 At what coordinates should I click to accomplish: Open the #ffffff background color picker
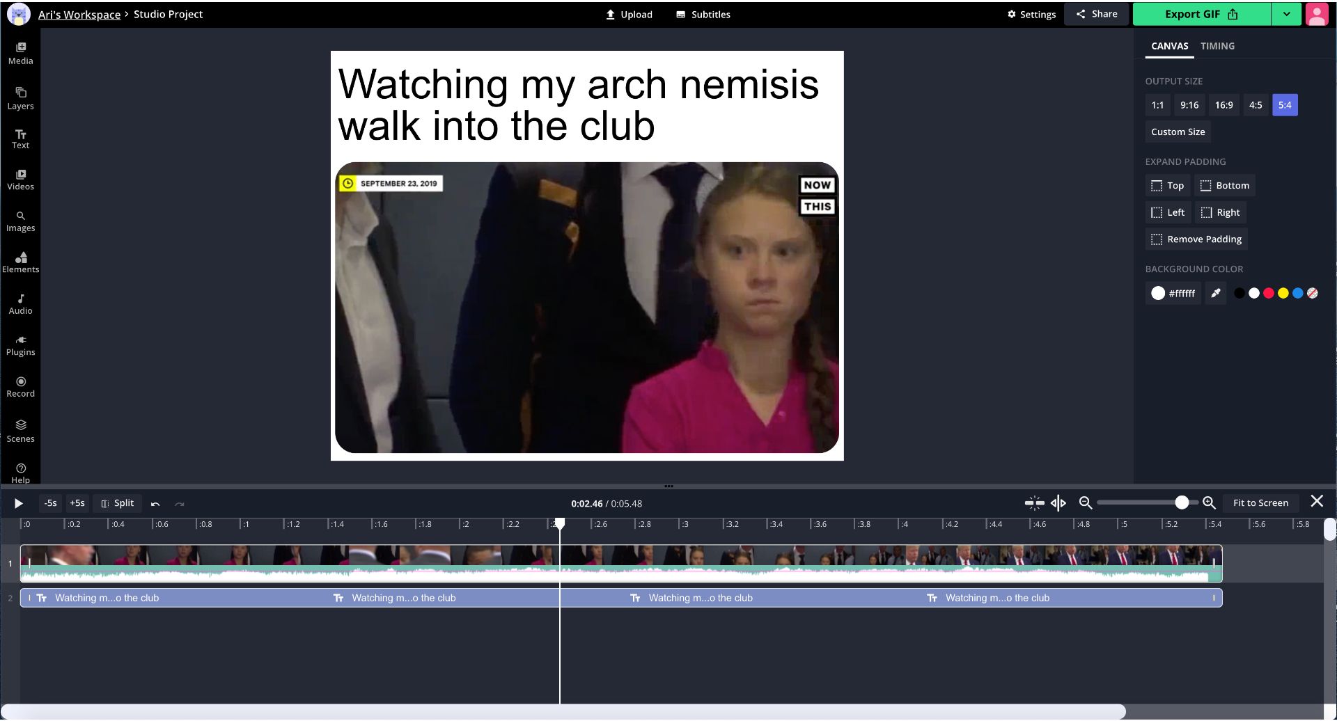(1173, 293)
